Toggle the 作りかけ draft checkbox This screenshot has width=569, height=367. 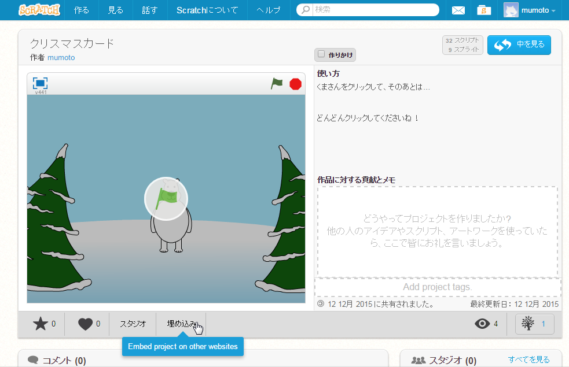[321, 54]
